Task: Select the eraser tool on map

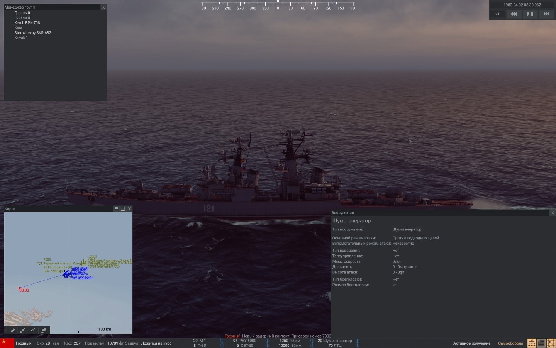Action: [44, 330]
